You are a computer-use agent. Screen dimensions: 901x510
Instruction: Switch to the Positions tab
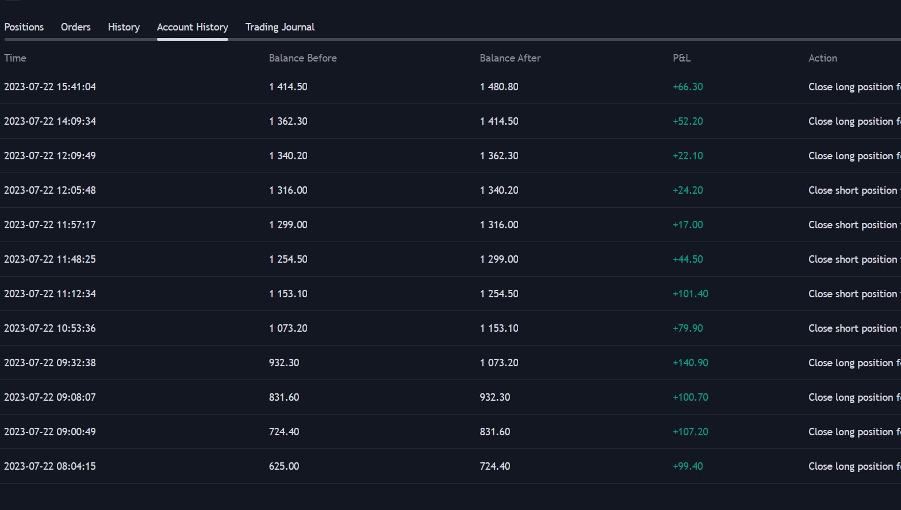[24, 27]
